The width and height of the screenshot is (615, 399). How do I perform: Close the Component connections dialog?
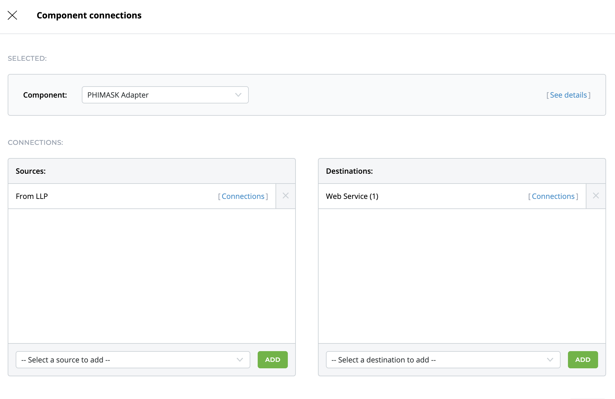12,15
